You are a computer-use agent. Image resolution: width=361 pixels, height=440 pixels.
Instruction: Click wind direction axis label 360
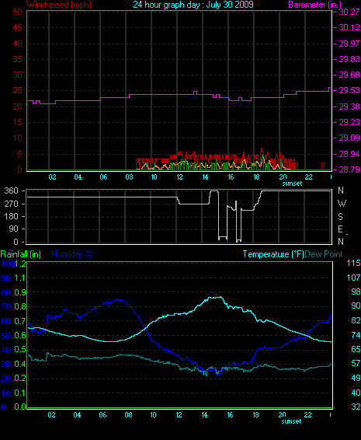tap(11, 190)
